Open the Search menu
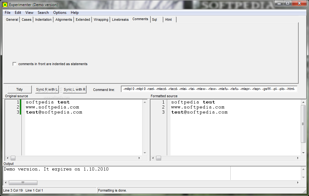Viewport: 309px width, 196px height. coord(43,12)
